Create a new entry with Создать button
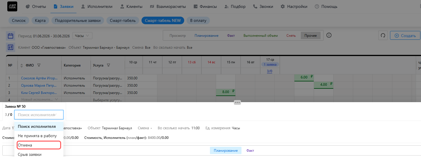 [x=405, y=36]
